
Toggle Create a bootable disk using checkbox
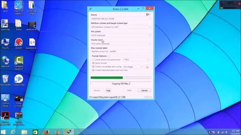pyautogui.click(x=93, y=67)
